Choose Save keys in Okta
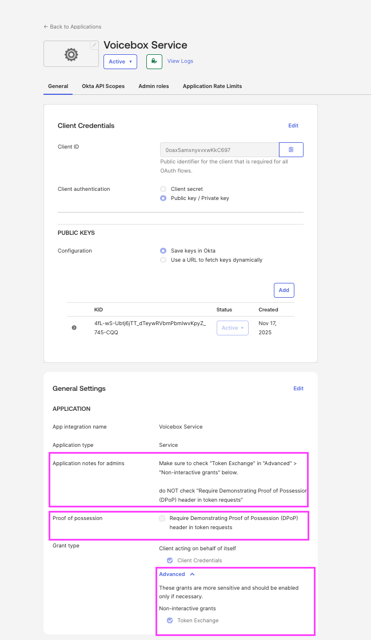This screenshot has width=371, height=640. [x=163, y=251]
